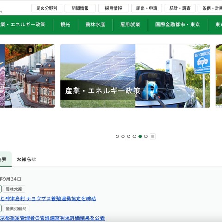
Task: Go to the sixth carousel slide dot
Action: pyautogui.click(x=146, y=136)
